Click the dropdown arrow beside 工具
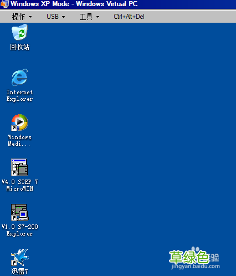Viewport: 236px width, 276px height. pyautogui.click(x=98, y=17)
